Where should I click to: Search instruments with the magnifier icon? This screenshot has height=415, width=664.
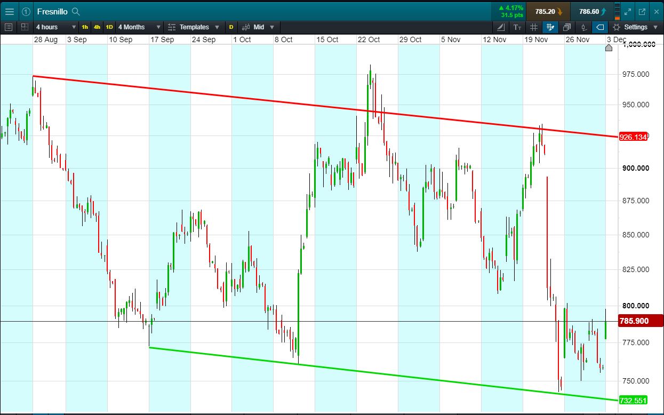click(x=76, y=11)
